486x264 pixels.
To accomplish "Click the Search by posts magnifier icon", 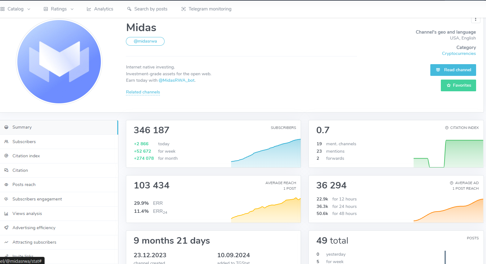I will 129,9.
